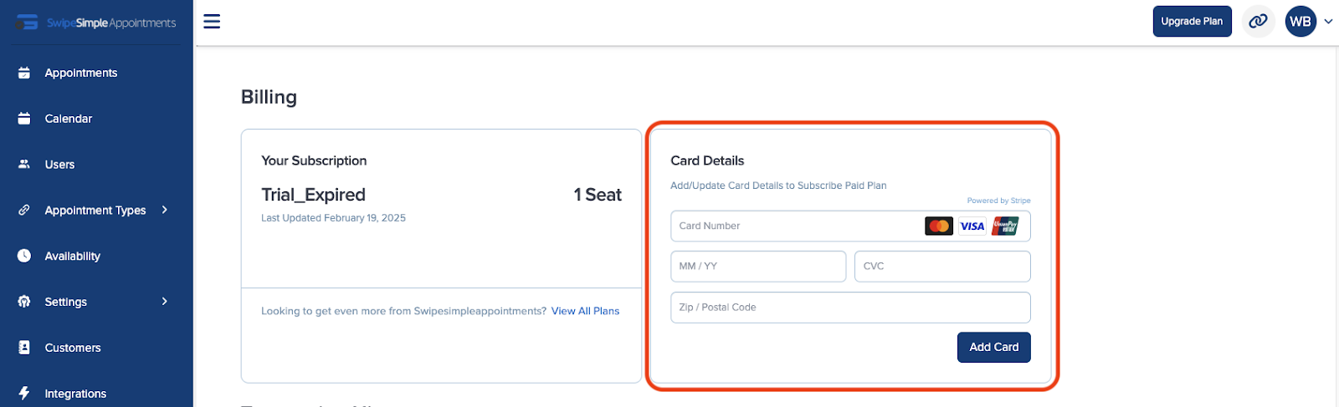Viewport: 1339px width, 407px height.
Task: Click the Integrations lightning bolt icon
Action: click(x=24, y=393)
